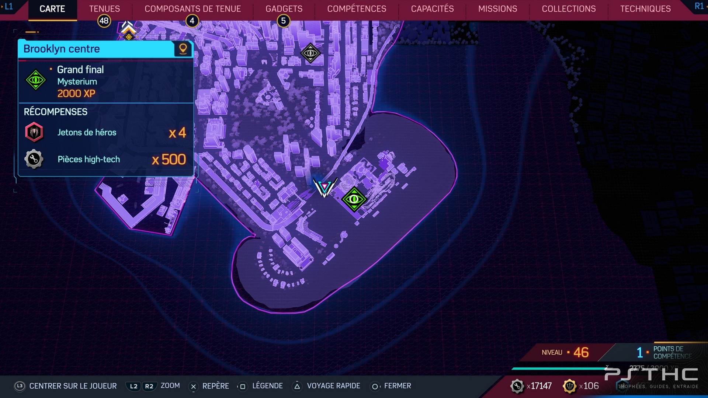The width and height of the screenshot is (708, 398).
Task: Click the Mysterium label in info panel
Action: 77,81
